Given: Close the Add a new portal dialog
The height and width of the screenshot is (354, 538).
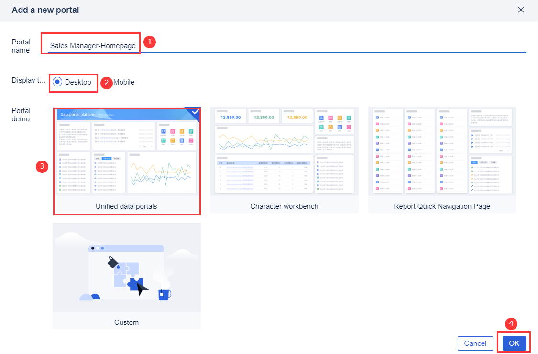Looking at the screenshot, I should pos(520,10).
